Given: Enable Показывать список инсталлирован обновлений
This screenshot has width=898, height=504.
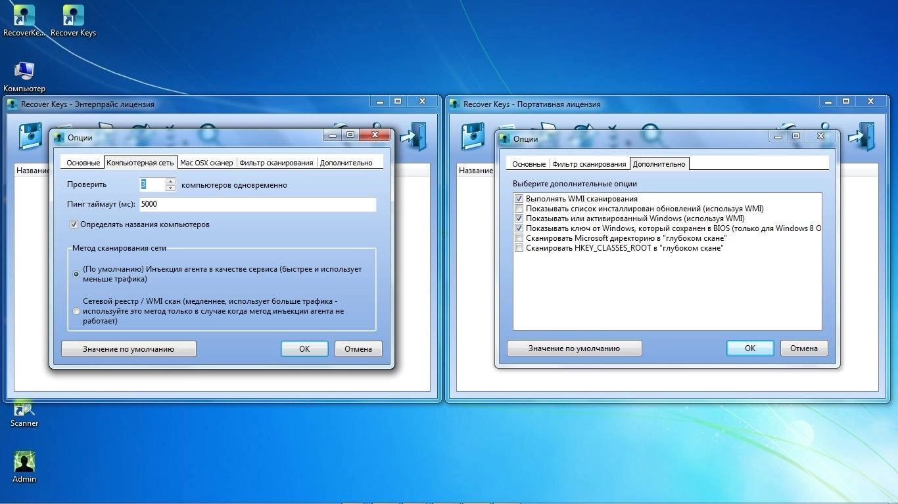Looking at the screenshot, I should 519,209.
